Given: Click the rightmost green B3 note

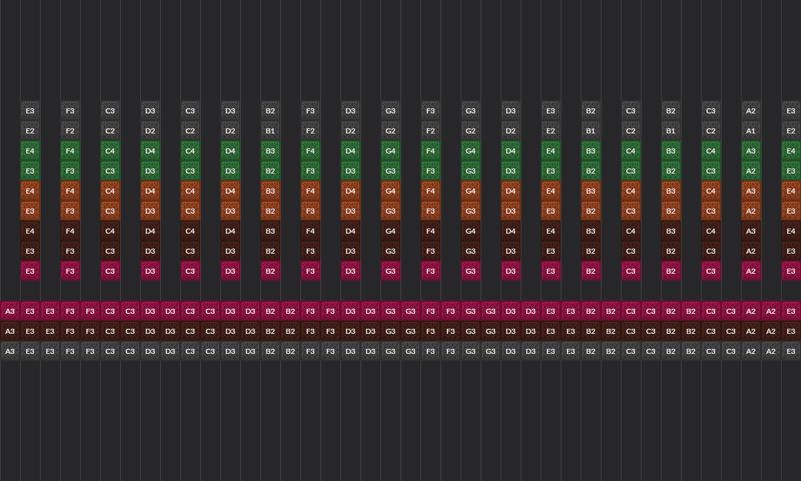Looking at the screenshot, I should [671, 151].
